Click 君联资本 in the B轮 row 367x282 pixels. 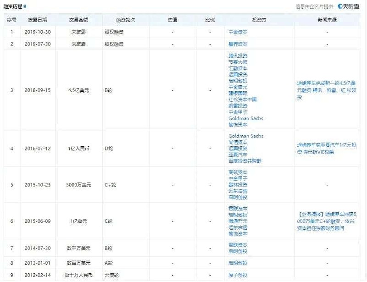238,245
